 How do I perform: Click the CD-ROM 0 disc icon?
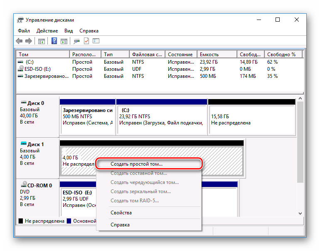tap(24, 184)
